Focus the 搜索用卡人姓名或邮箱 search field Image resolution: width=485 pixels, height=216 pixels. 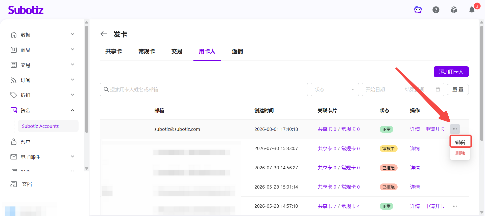(x=204, y=89)
